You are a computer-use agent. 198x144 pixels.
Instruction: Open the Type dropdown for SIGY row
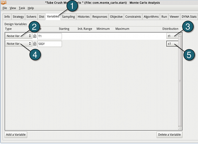pos(19,44)
